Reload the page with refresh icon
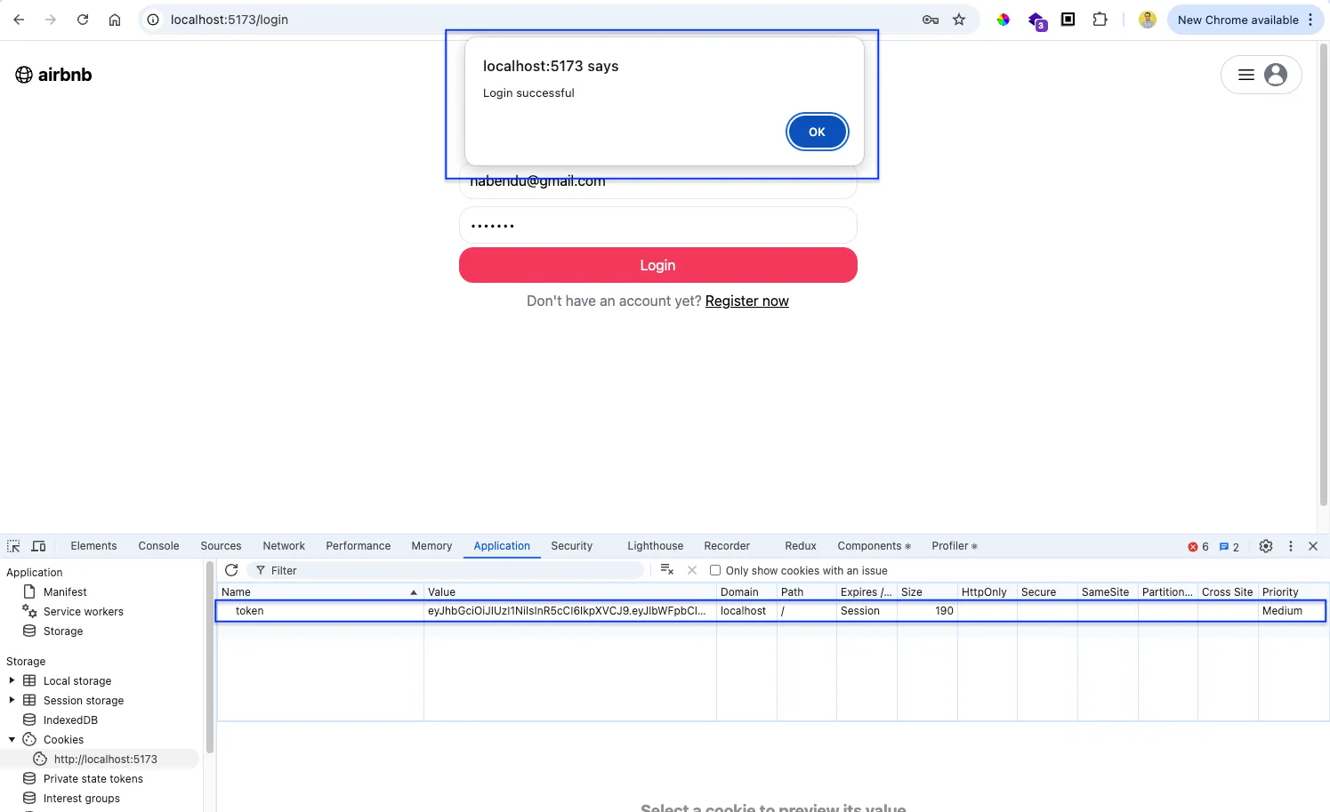 [x=83, y=20]
